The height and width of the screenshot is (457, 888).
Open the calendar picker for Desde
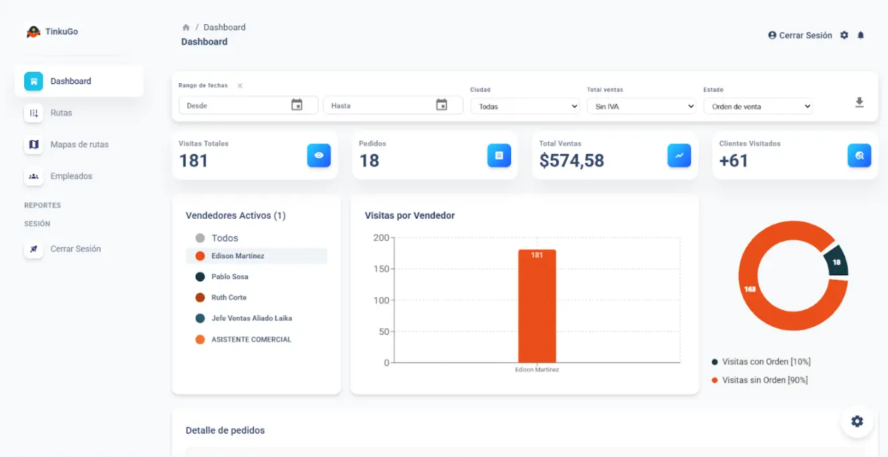tap(296, 105)
